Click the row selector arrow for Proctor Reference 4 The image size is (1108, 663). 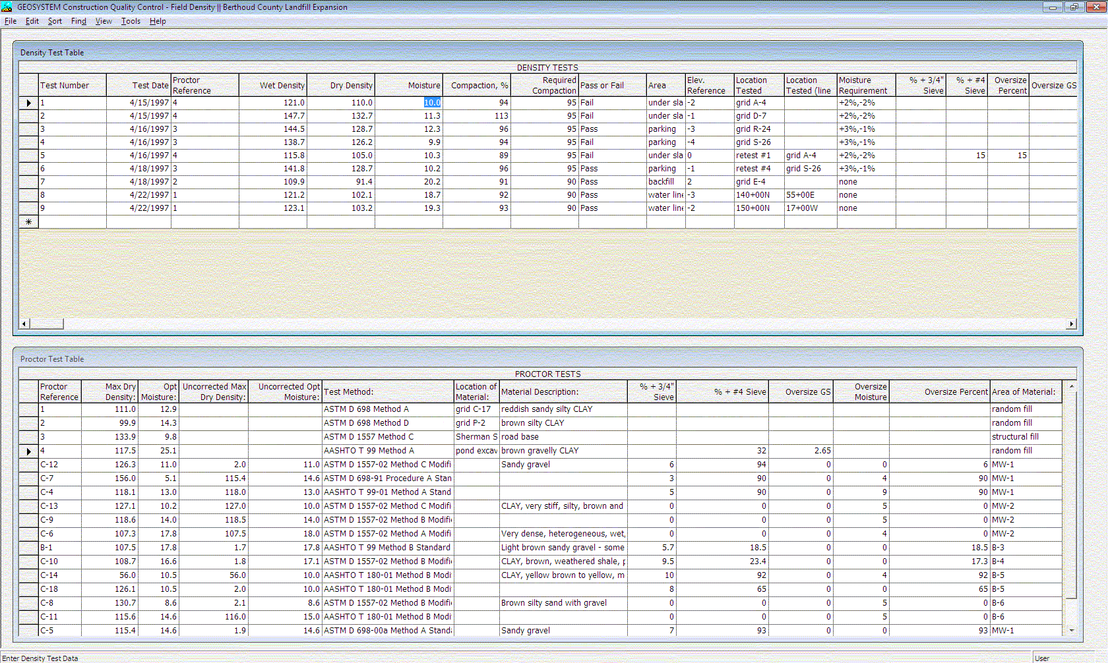[x=28, y=451]
